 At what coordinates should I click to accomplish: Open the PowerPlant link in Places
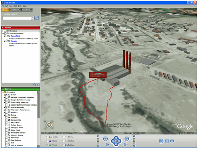16,36
